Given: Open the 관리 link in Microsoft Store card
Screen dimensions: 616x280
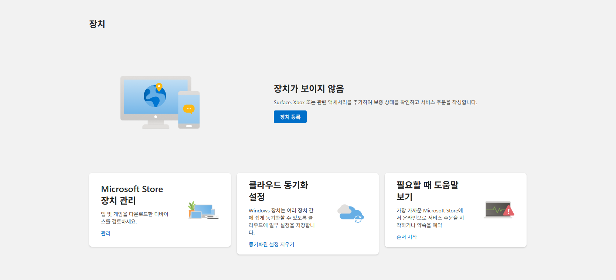Looking at the screenshot, I should click(106, 233).
